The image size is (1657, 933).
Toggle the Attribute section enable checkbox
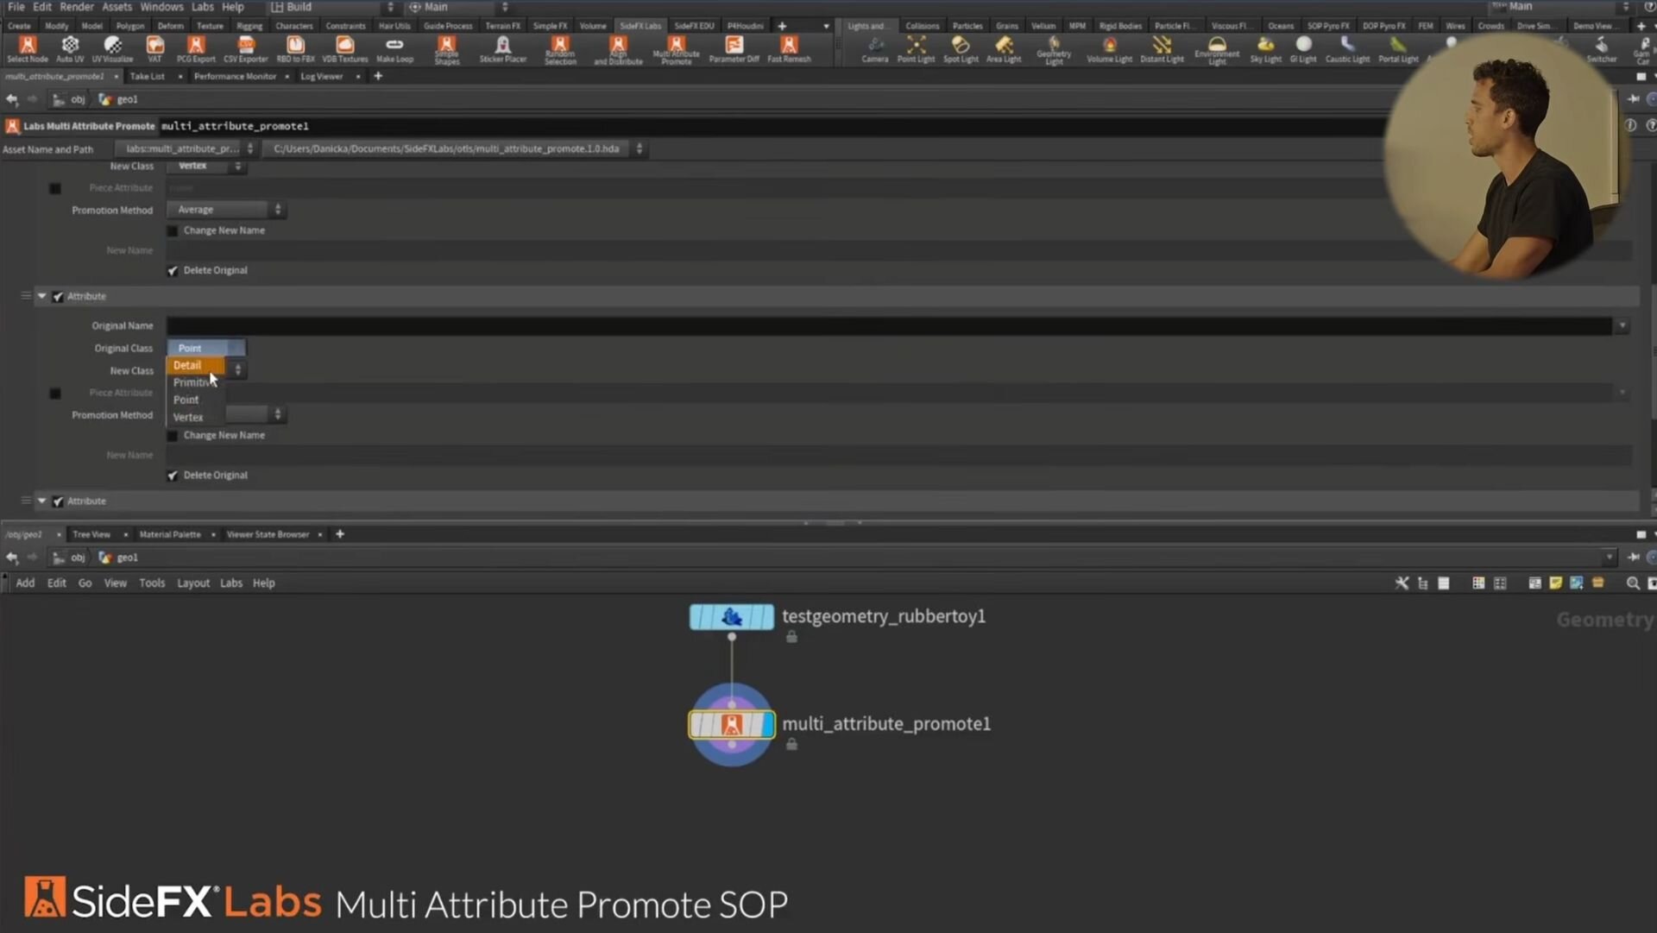click(58, 296)
